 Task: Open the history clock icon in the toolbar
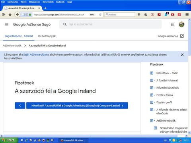click(x=3, y=15)
